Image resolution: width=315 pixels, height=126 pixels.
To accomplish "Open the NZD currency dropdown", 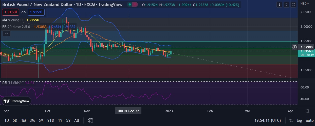I will click(x=304, y=3).
